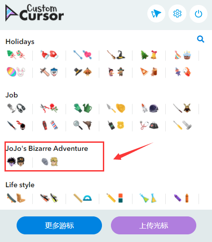Open the settings gear icon

(177, 14)
